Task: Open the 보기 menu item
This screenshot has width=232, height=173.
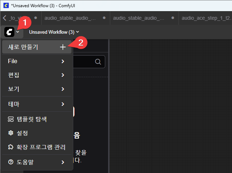Action: click(x=14, y=89)
